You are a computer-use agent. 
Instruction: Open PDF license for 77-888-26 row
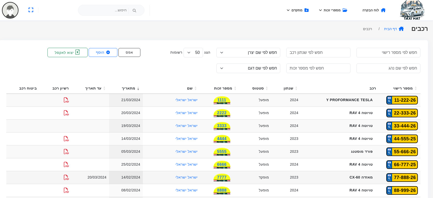click(66, 178)
